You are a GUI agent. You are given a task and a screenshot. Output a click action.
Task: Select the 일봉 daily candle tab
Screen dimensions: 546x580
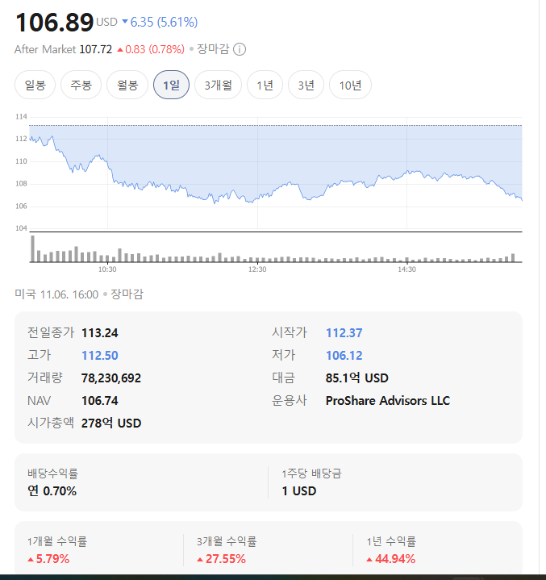35,85
